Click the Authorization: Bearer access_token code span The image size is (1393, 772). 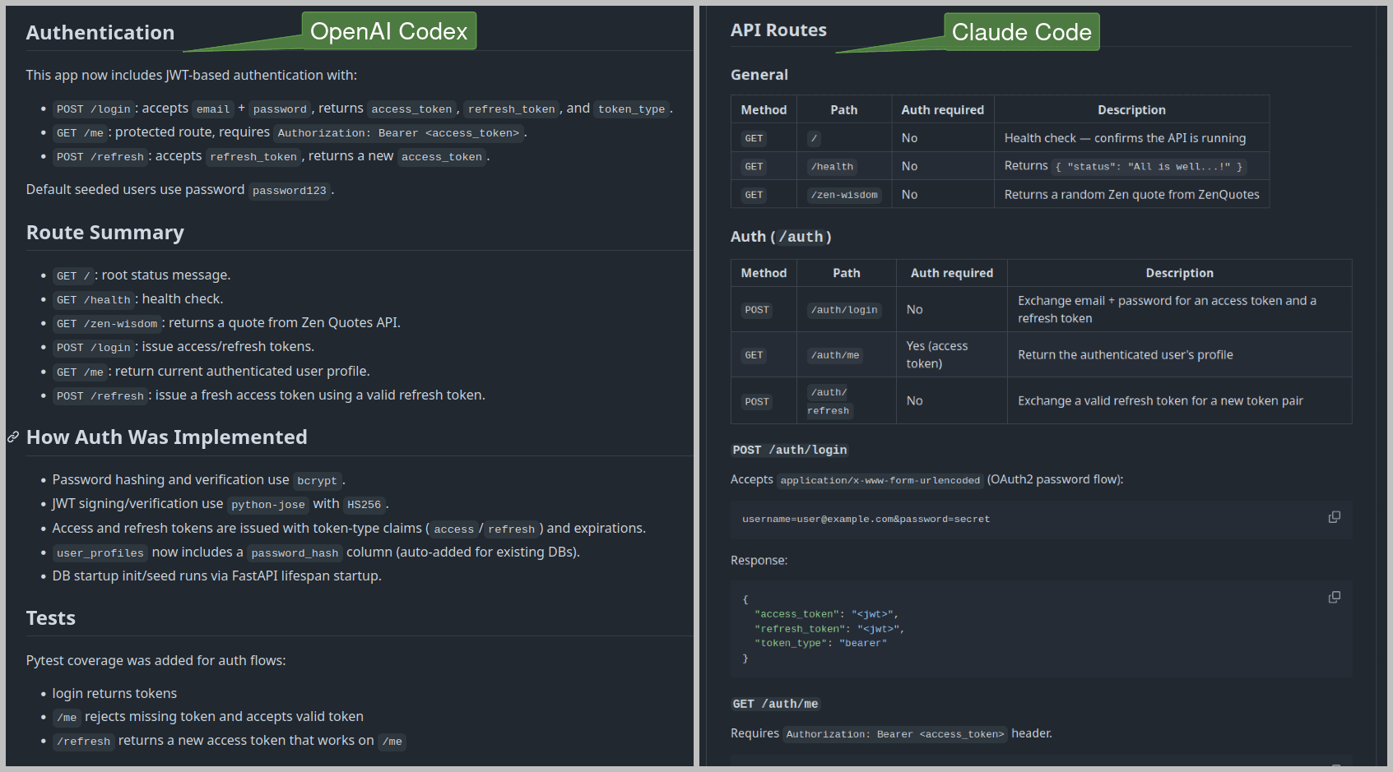coord(401,132)
